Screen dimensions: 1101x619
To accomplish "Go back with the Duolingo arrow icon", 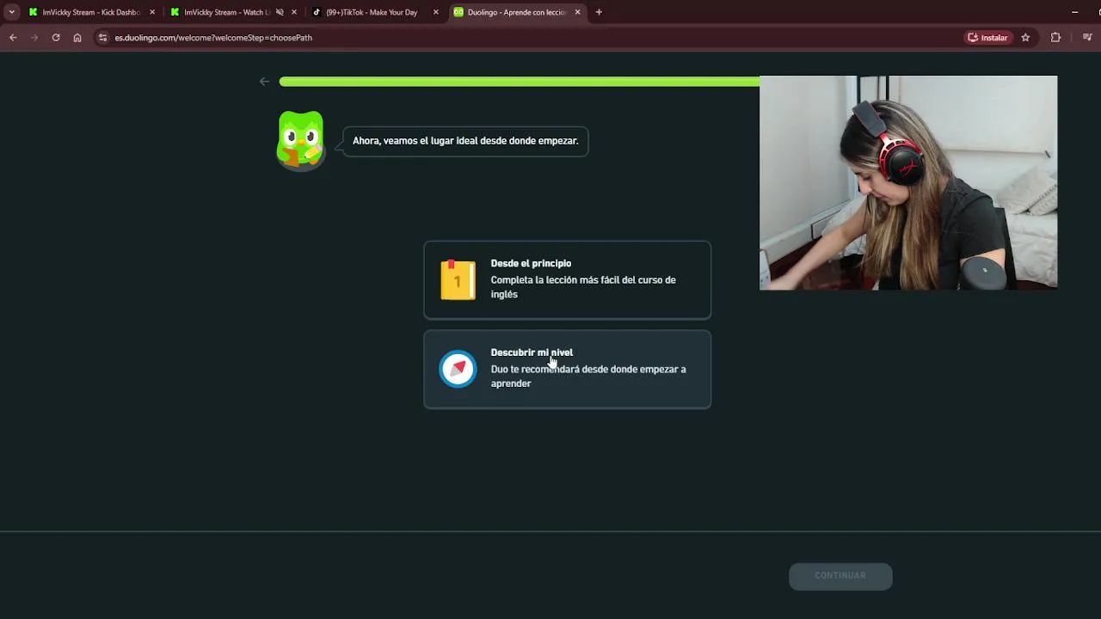I will click(264, 82).
